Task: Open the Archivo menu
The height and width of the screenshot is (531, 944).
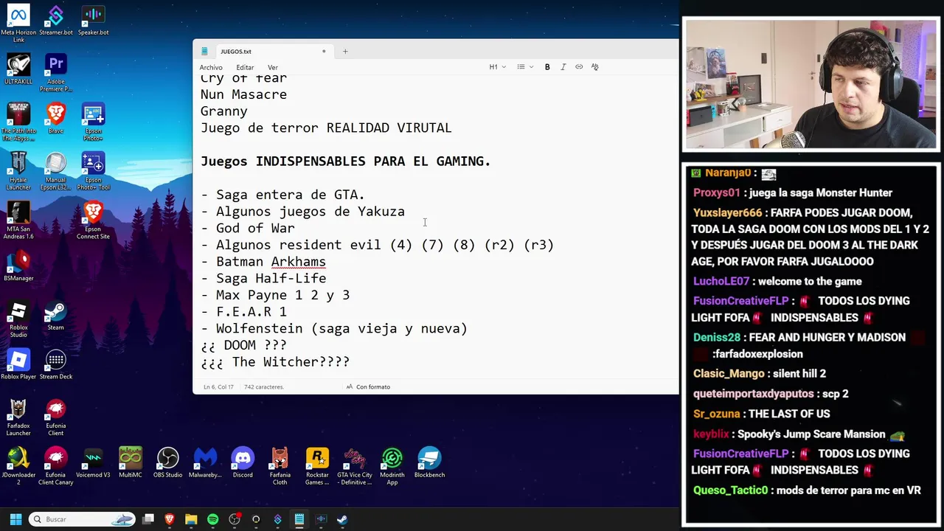Action: point(211,67)
